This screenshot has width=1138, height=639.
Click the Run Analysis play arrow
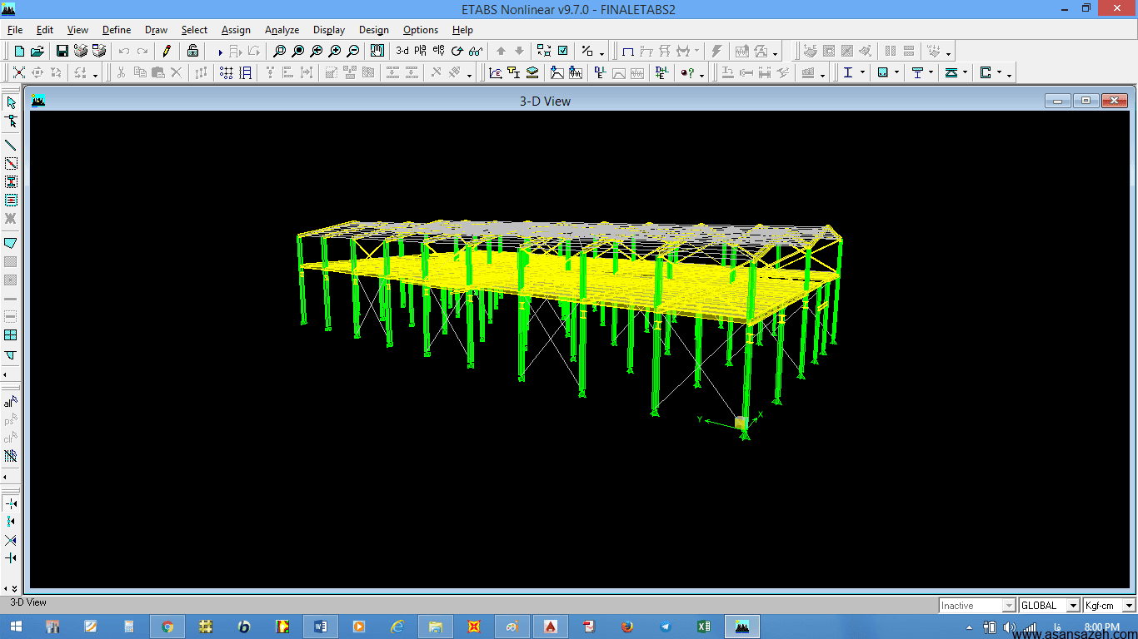tap(220, 52)
